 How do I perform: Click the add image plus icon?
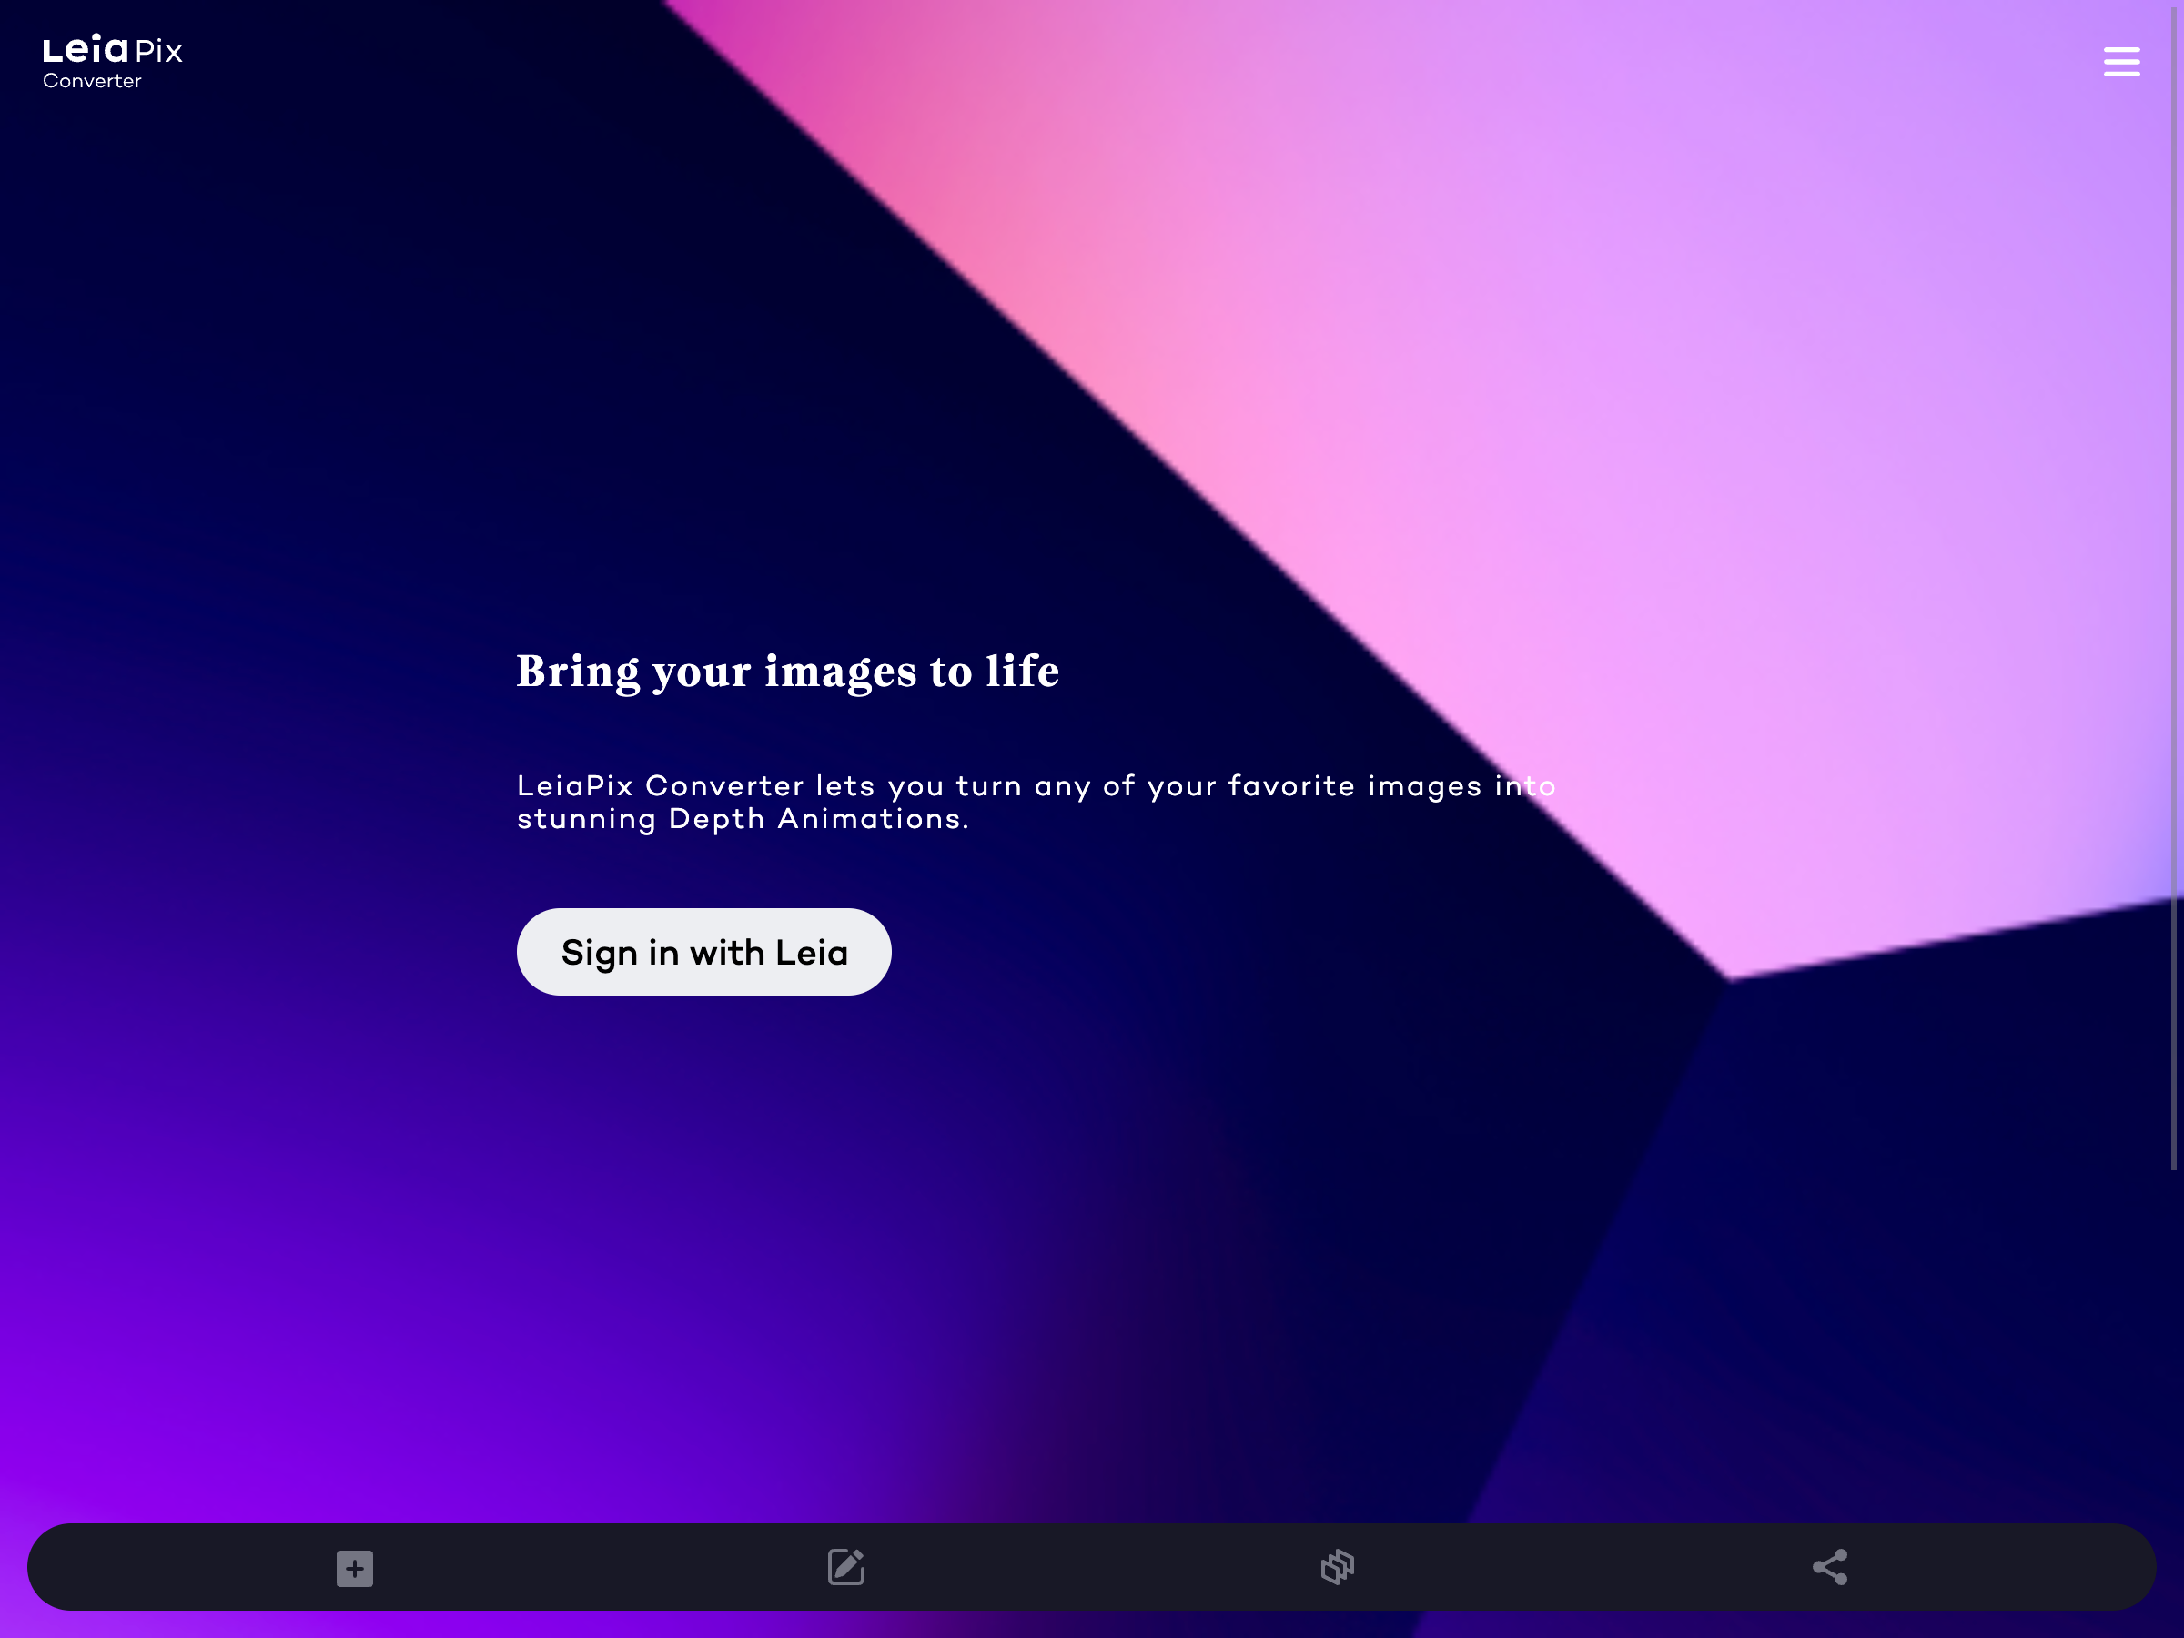[x=355, y=1568]
